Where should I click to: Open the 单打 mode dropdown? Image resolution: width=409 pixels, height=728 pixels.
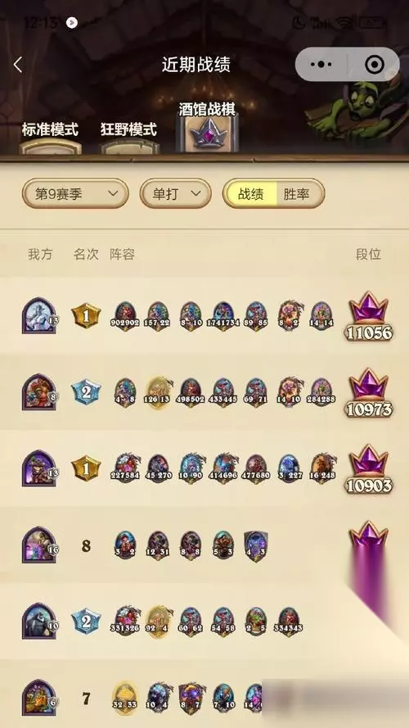[176, 193]
